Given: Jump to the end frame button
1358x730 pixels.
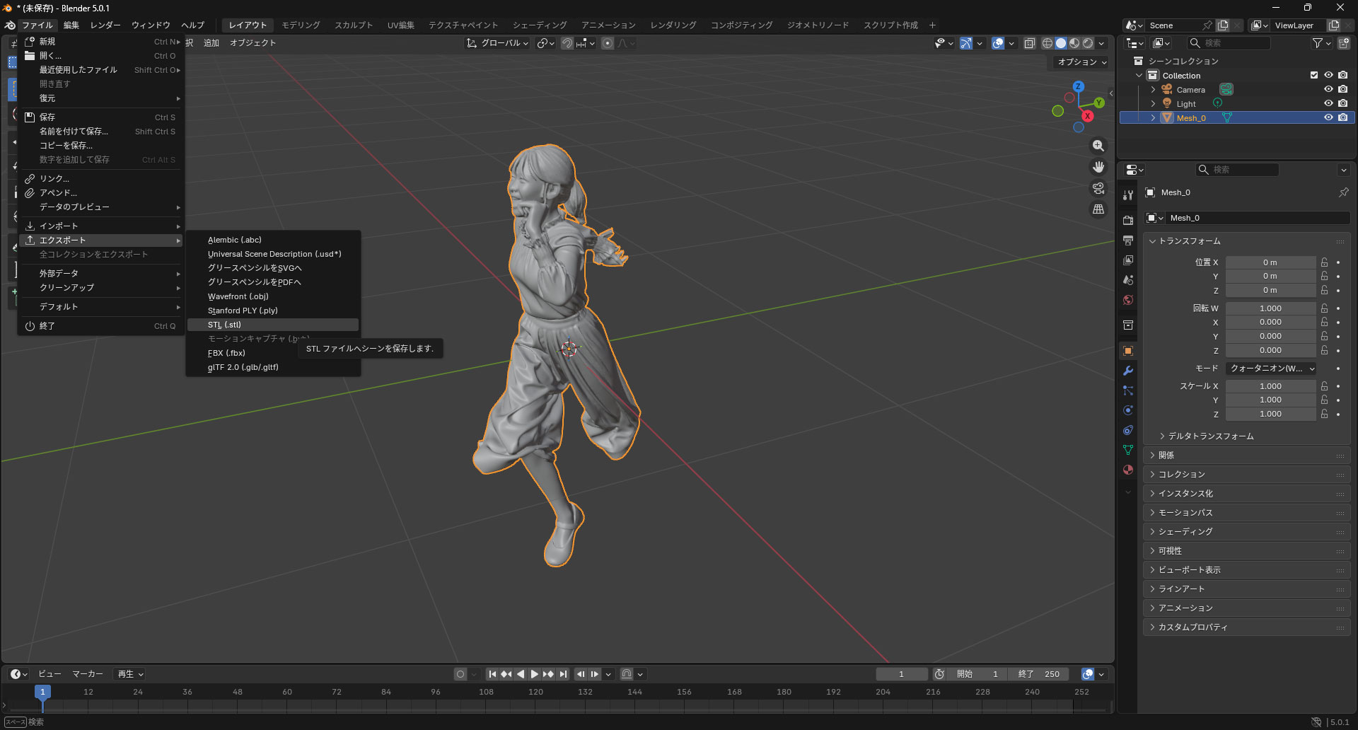Looking at the screenshot, I should pyautogui.click(x=563, y=674).
